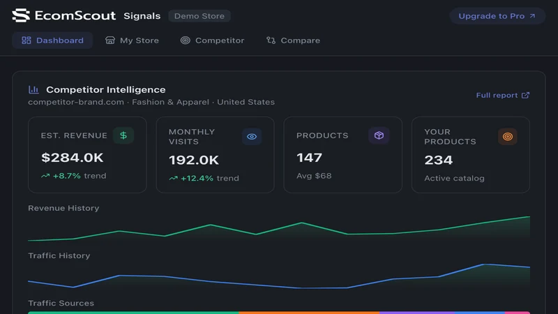Click the PRODUCTS card label

(x=322, y=135)
